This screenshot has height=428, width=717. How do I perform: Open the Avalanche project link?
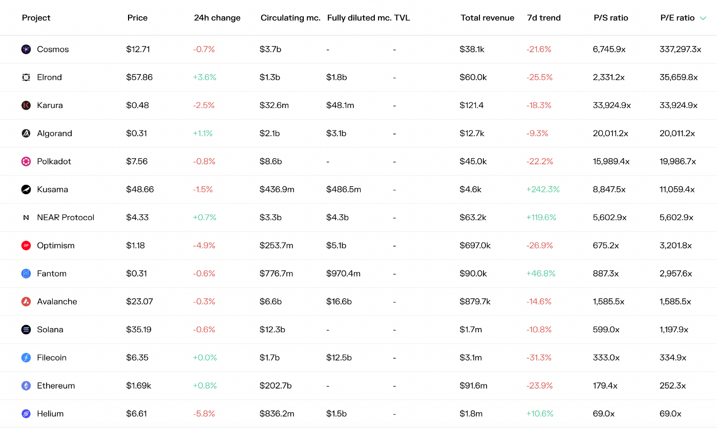57,302
